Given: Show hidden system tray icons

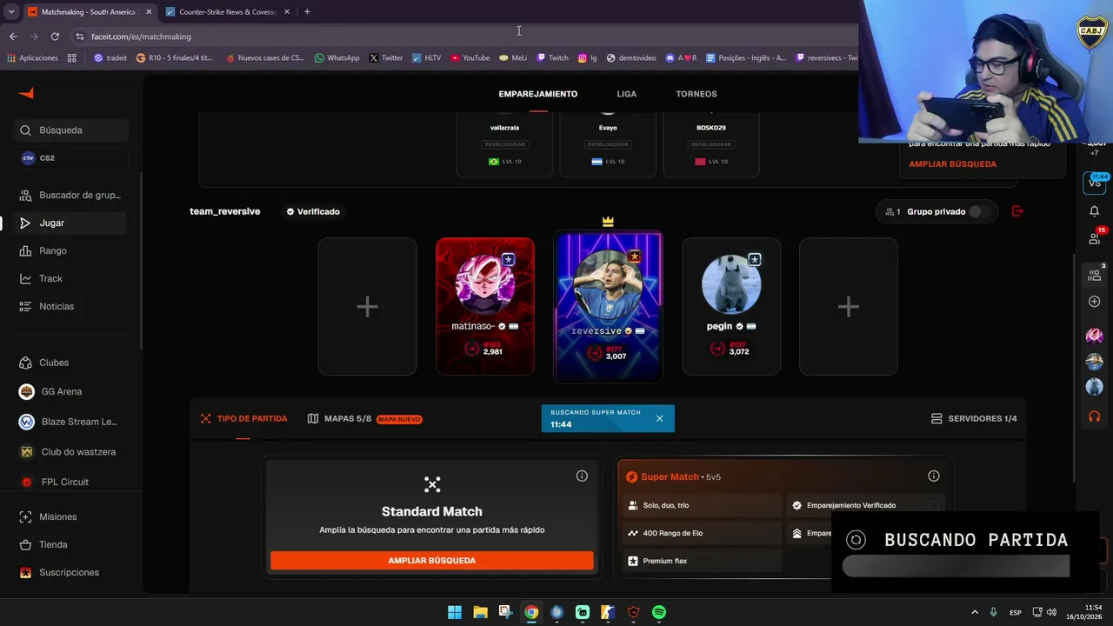Looking at the screenshot, I should pos(974,612).
